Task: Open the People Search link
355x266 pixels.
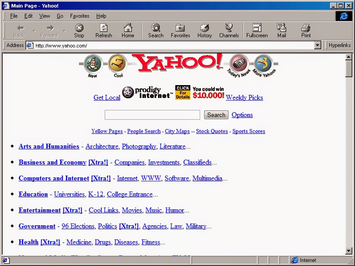Action: point(144,131)
